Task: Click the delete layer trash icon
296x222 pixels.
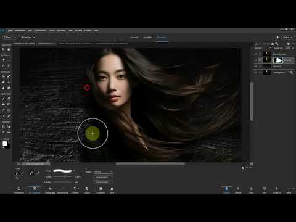Action: click(289, 44)
